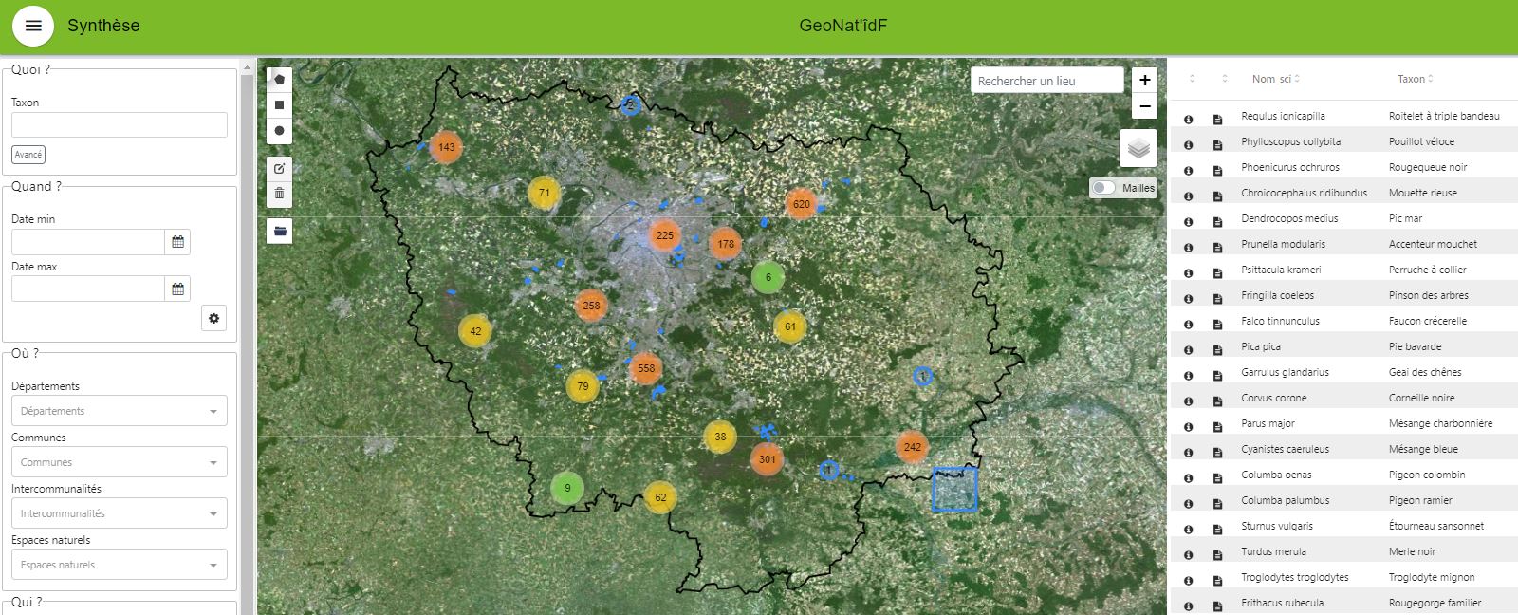1518x615 pixels.
Task: Click the edit layers map tool
Action: pyautogui.click(x=279, y=168)
